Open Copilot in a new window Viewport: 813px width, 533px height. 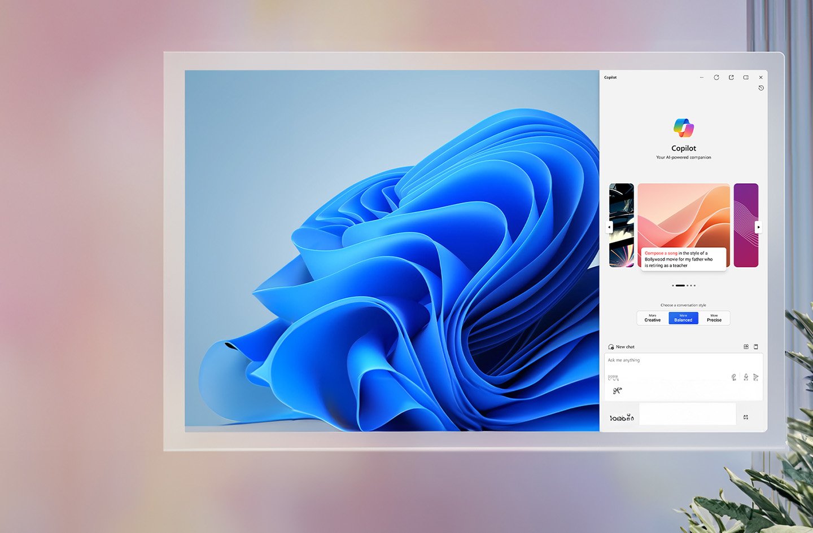coord(731,77)
